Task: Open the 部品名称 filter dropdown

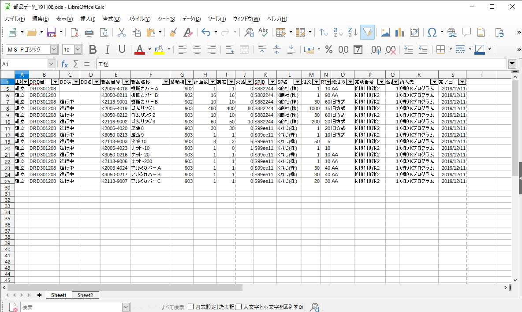Action: (x=165, y=82)
